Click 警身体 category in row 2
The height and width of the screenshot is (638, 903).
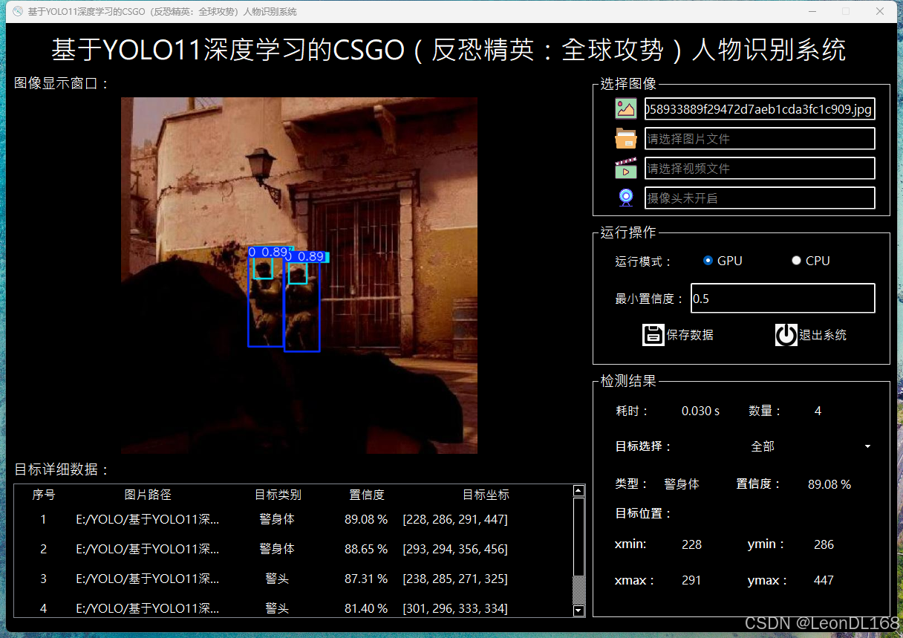click(x=277, y=549)
